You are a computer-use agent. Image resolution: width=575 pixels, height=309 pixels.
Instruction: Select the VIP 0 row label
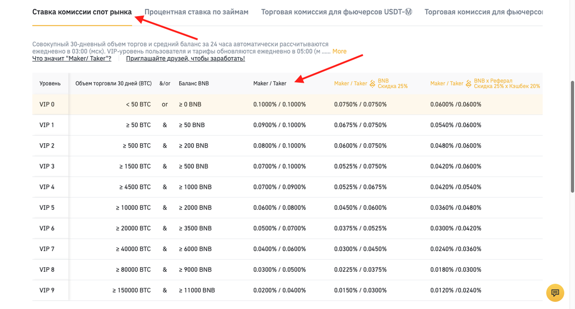click(x=47, y=104)
